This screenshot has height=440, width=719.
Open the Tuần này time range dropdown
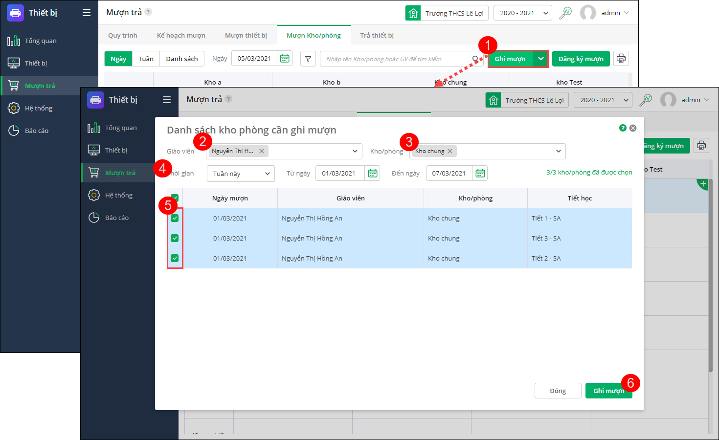[x=241, y=174]
